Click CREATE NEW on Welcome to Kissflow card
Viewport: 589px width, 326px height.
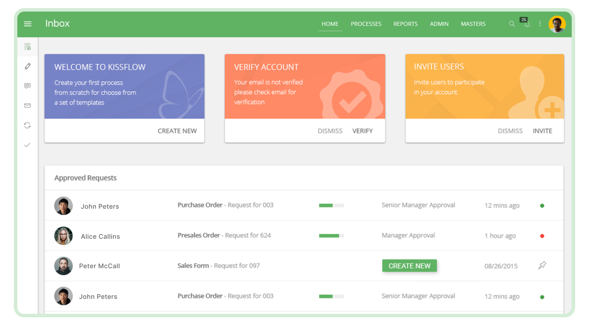point(177,131)
